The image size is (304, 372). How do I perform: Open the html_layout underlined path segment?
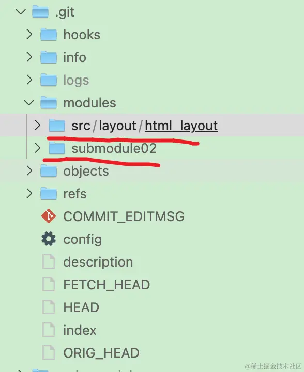coord(181,126)
